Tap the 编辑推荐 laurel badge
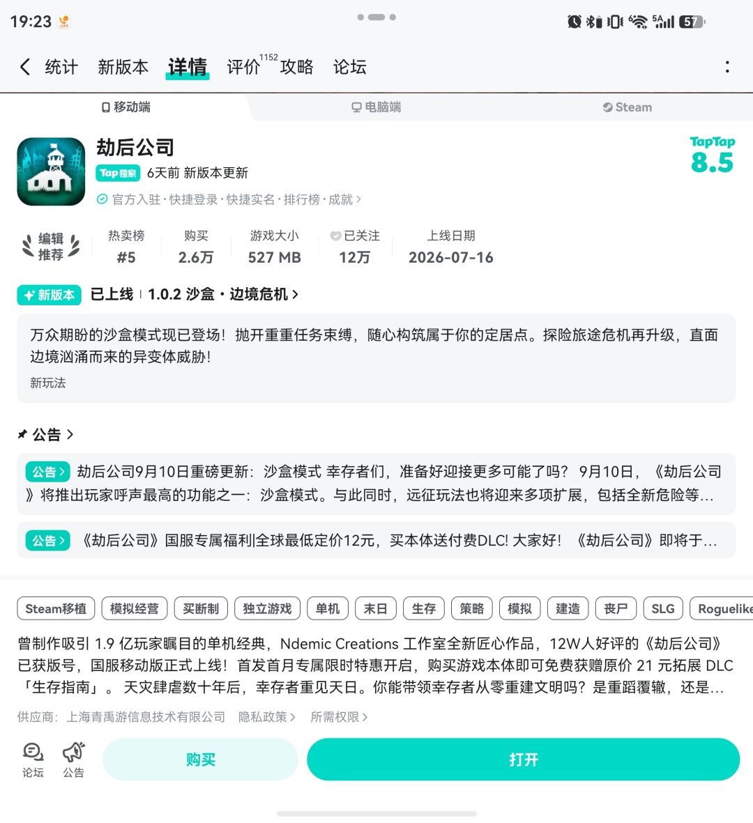 coord(51,246)
